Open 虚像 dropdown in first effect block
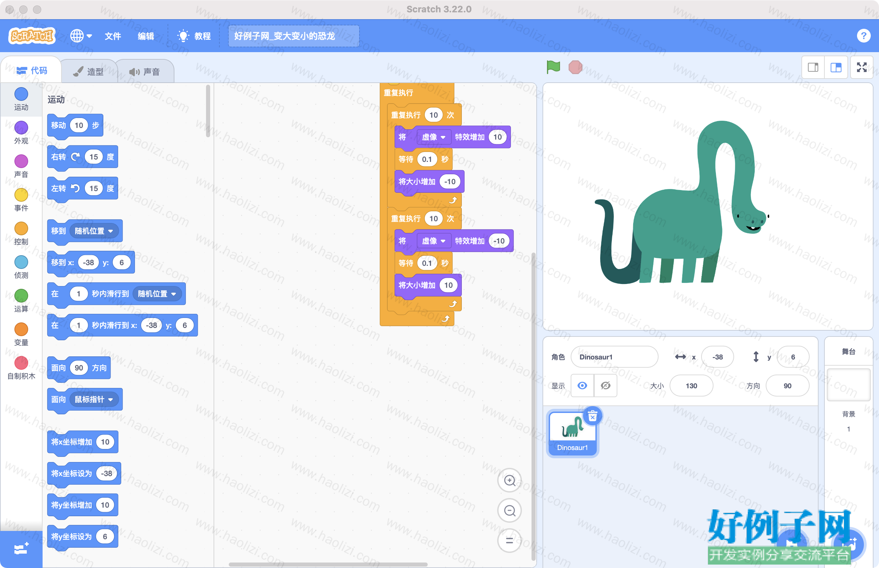The height and width of the screenshot is (568, 879). tap(433, 137)
